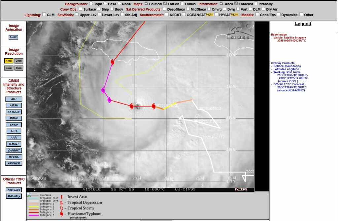The image size is (338, 221).
Task: Click the AniGIF animation button
Action: pyautogui.click(x=13, y=37)
